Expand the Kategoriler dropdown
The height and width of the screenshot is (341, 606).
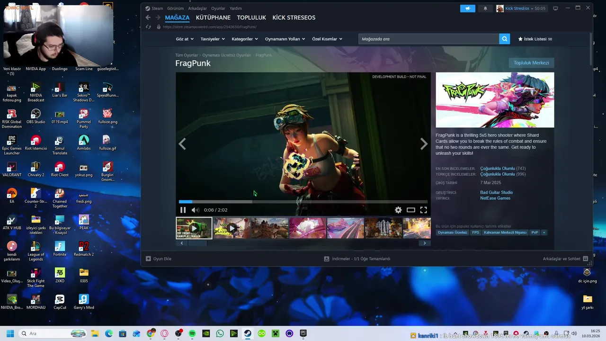pyautogui.click(x=244, y=39)
